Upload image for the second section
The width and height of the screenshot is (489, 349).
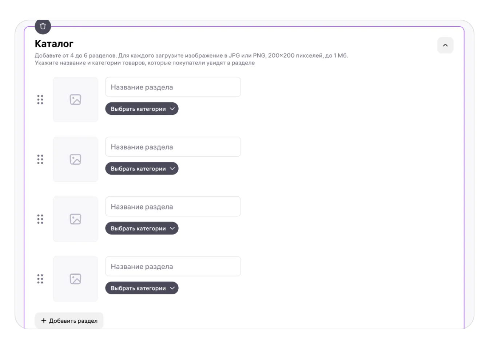point(75,159)
